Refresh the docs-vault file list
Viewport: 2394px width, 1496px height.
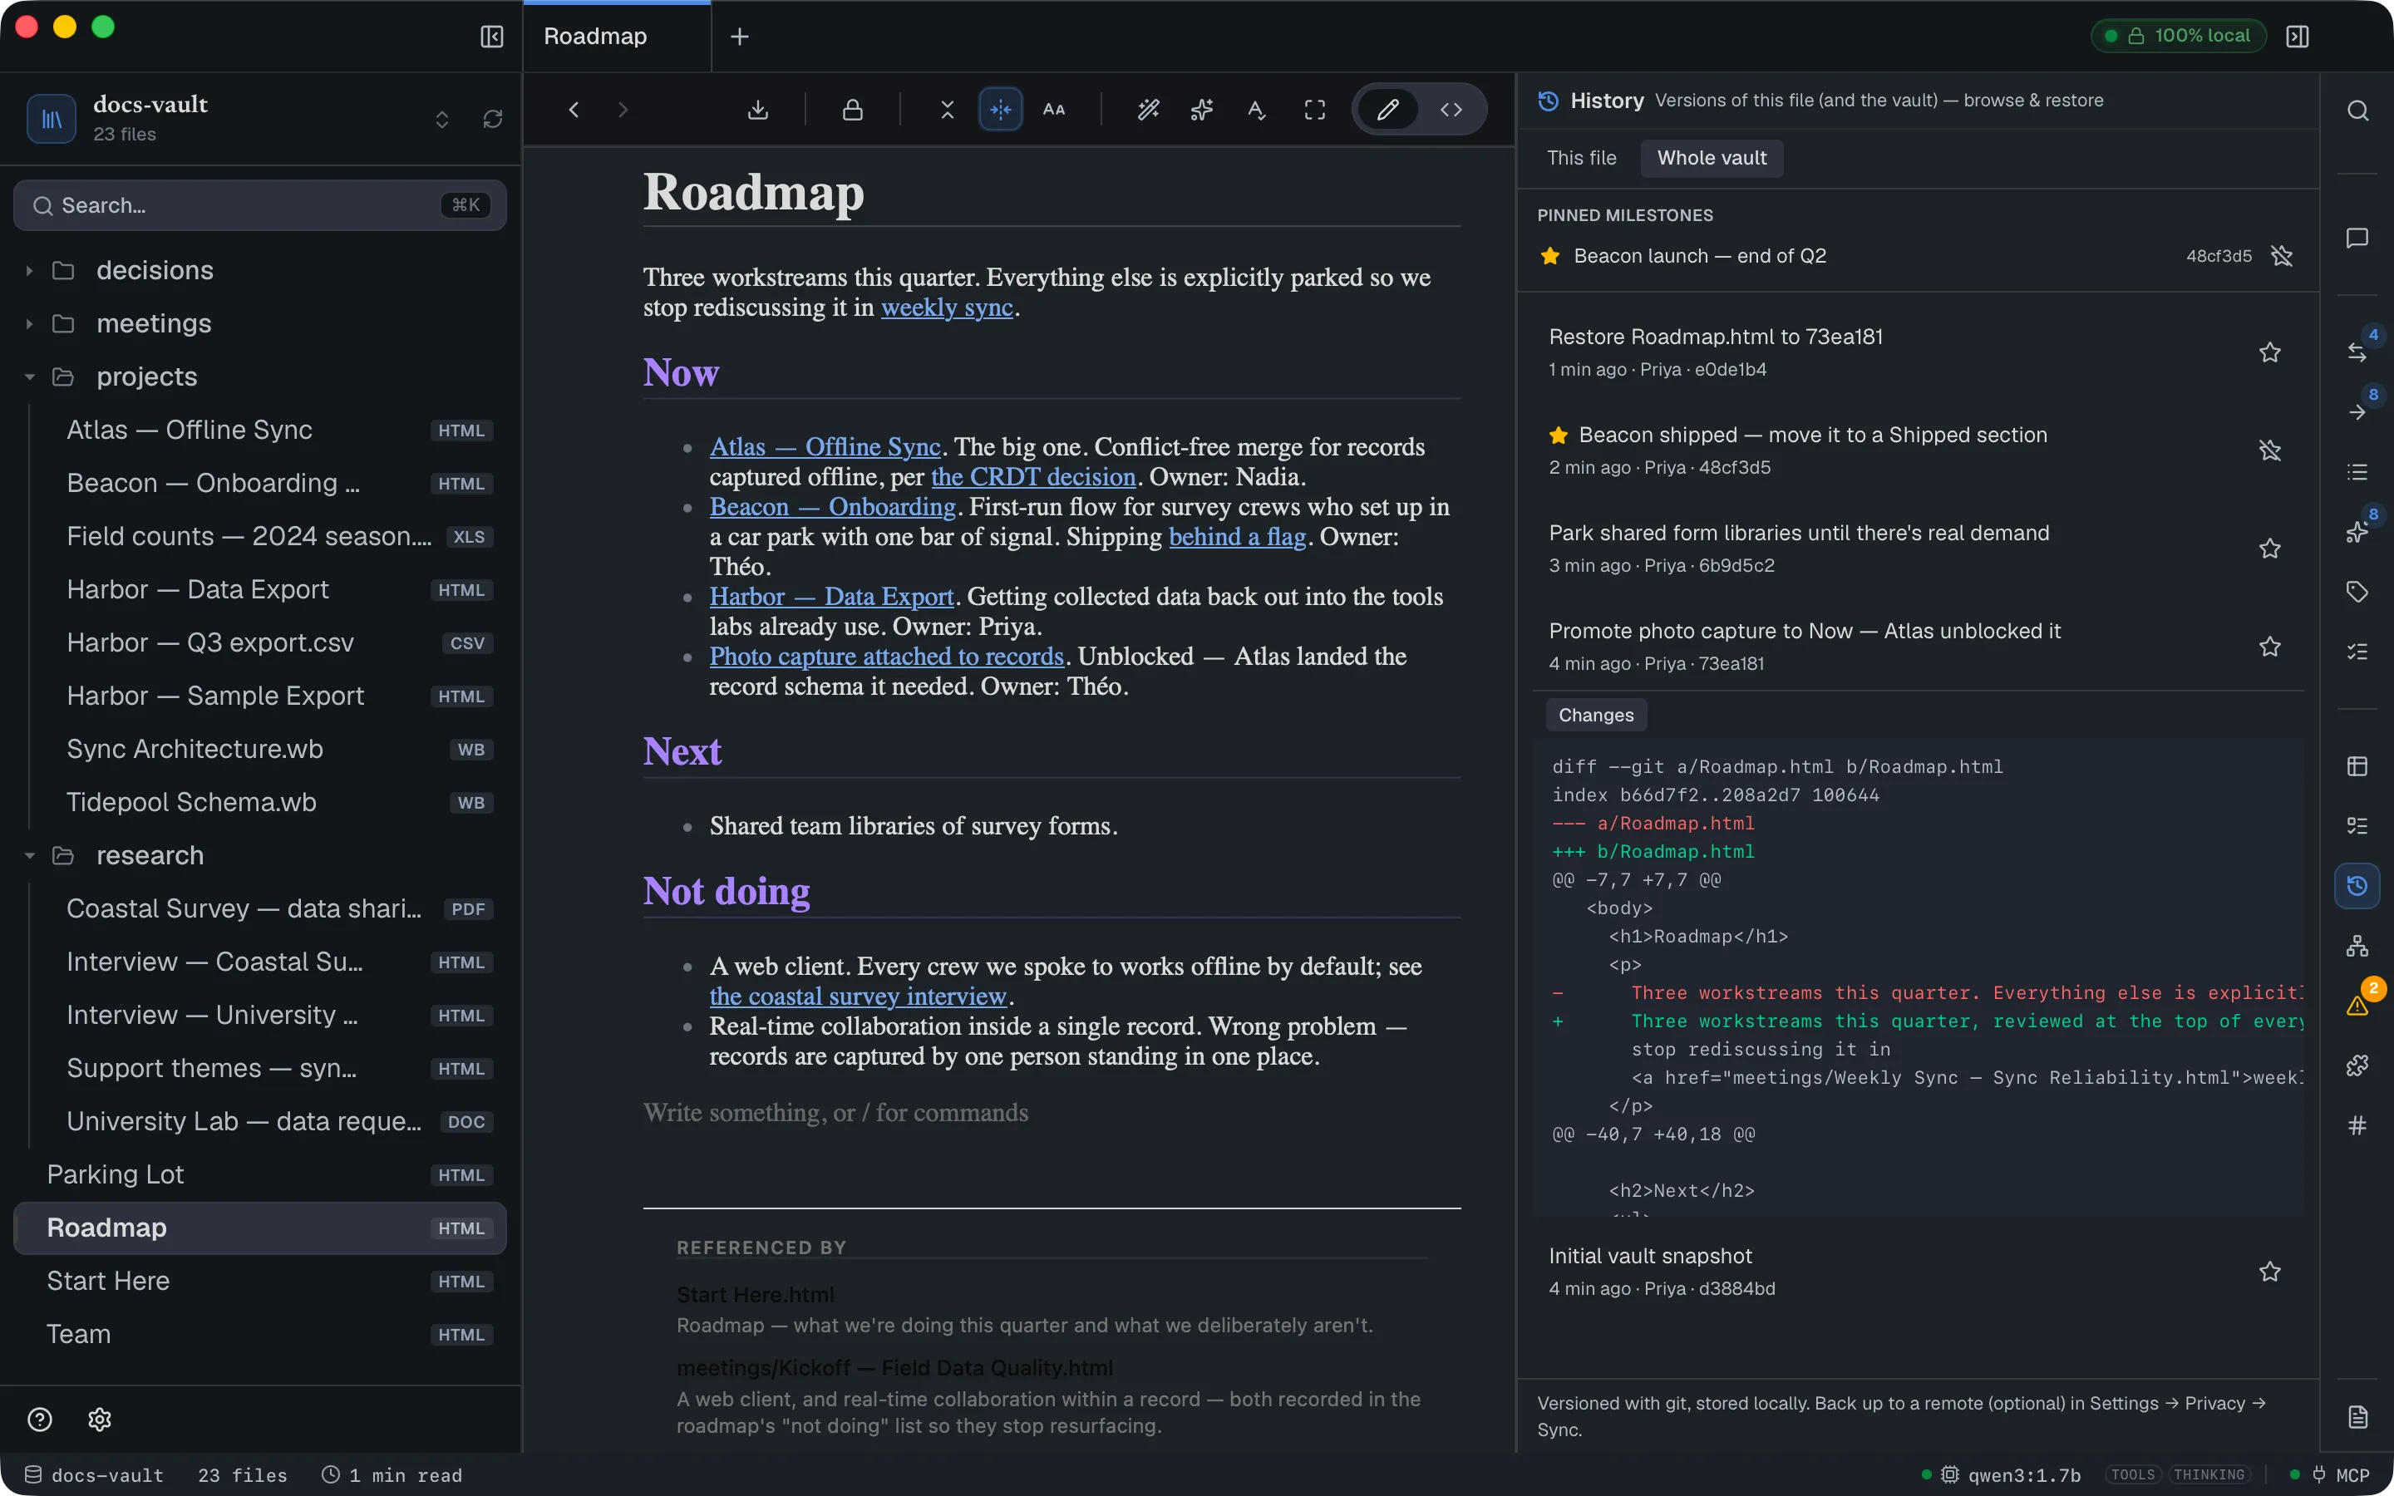click(493, 120)
